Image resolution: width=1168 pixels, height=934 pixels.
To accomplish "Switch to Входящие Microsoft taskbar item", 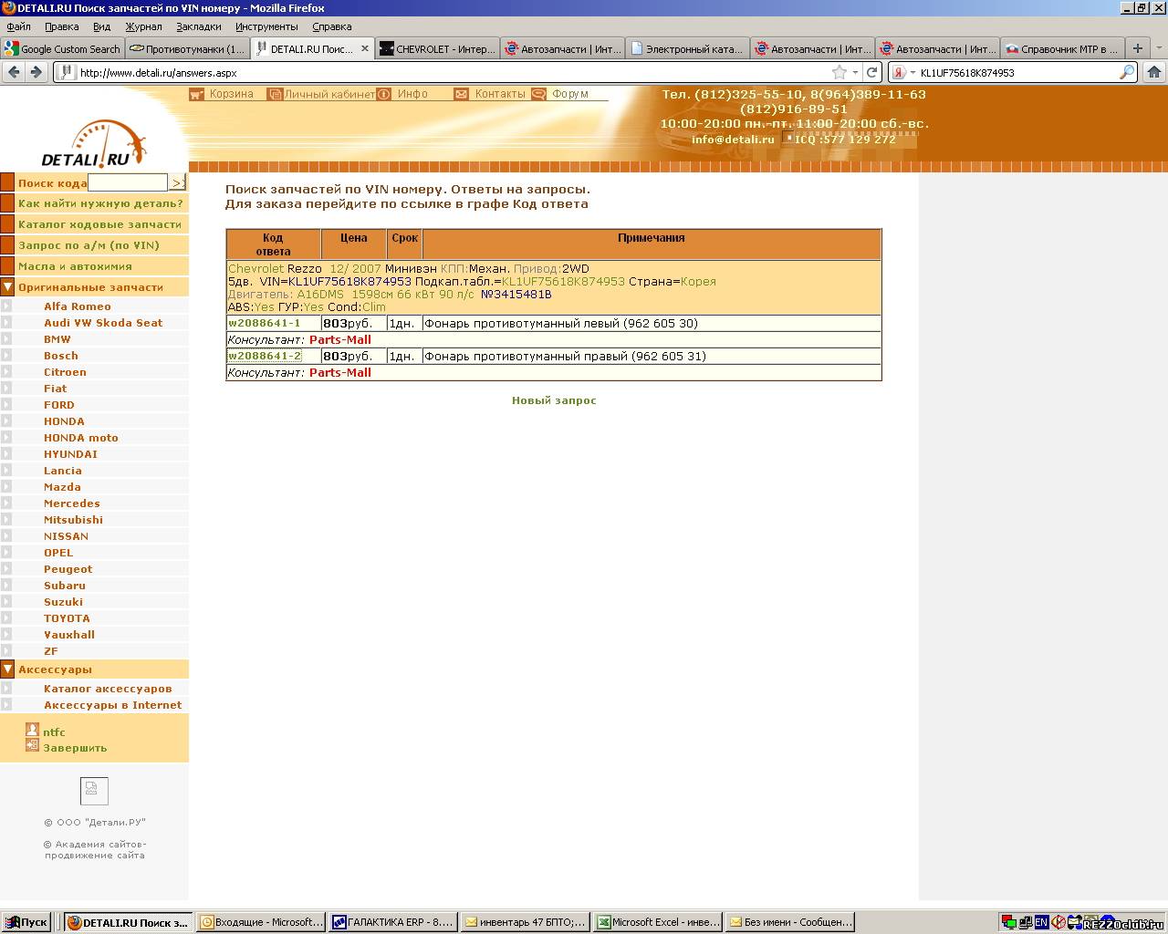I will coord(262,922).
